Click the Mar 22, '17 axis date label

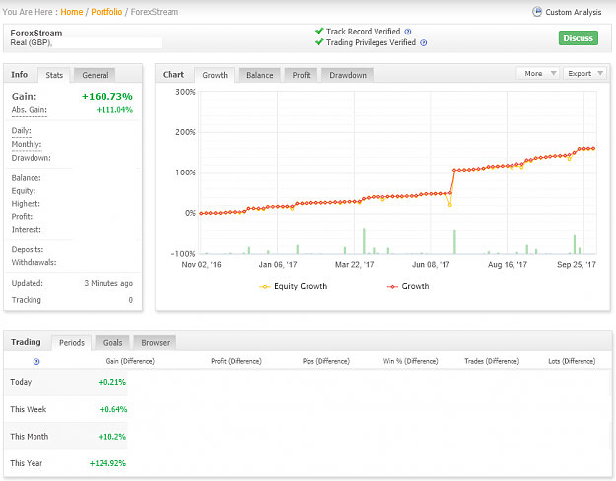[354, 265]
